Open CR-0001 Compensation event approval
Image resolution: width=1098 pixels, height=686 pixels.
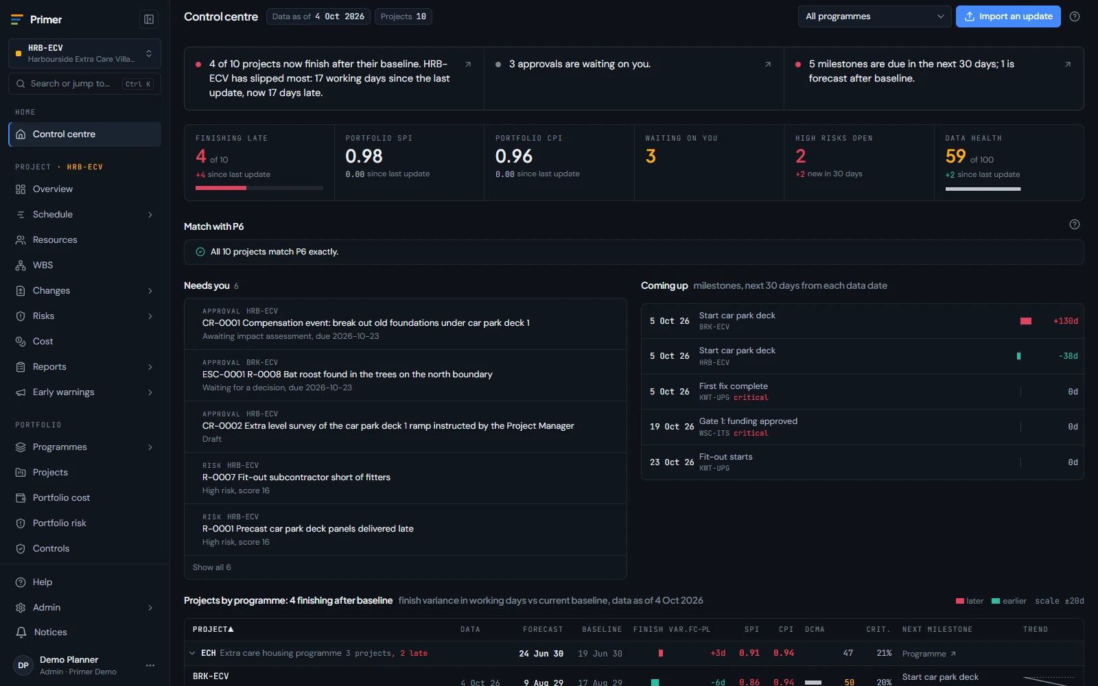tap(406, 324)
